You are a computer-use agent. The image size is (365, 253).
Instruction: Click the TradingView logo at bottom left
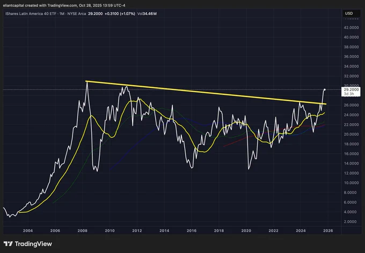28,244
